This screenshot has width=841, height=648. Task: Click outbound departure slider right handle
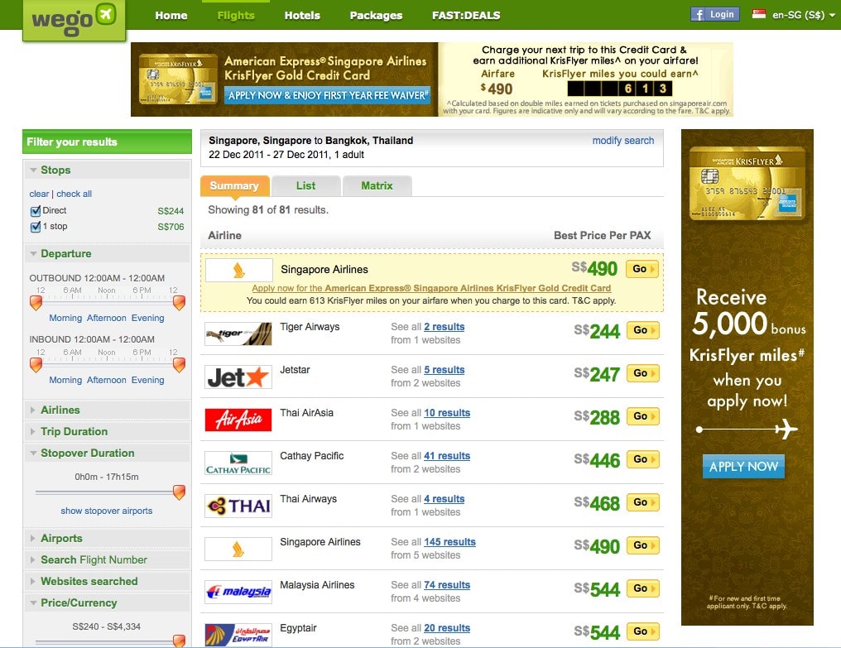[x=179, y=303]
